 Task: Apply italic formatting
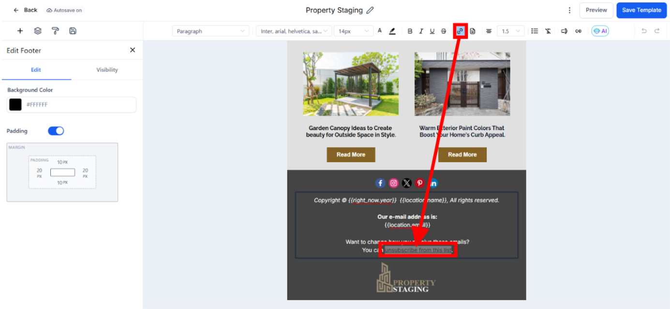tap(421, 31)
